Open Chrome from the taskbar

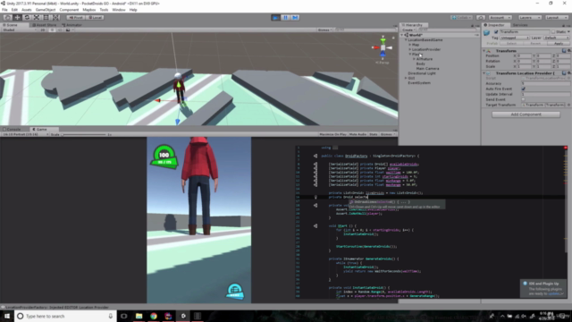pyautogui.click(x=154, y=316)
